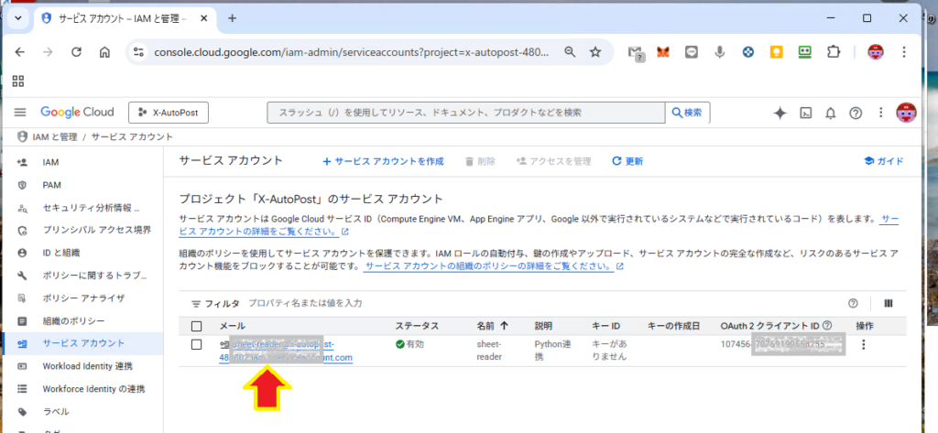Click the refresh 更新 button
This screenshot has height=433, width=938.
pyautogui.click(x=627, y=161)
